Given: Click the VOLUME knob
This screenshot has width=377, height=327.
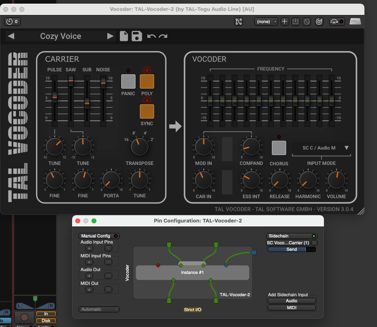Looking at the screenshot, I should [x=337, y=180].
